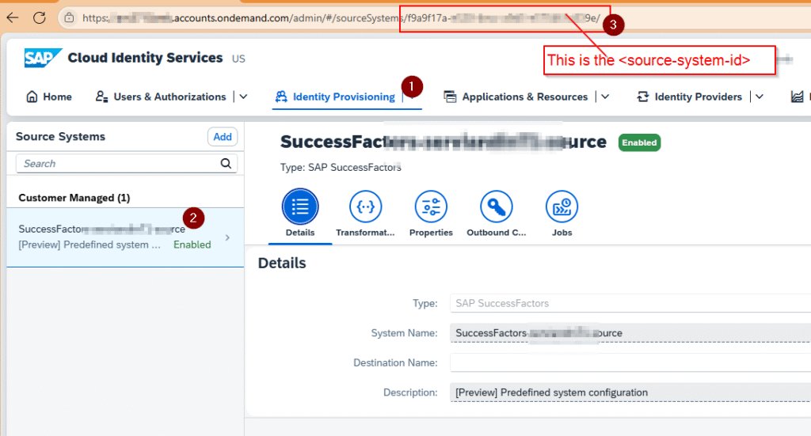Click the browser address bar URL

[341, 18]
